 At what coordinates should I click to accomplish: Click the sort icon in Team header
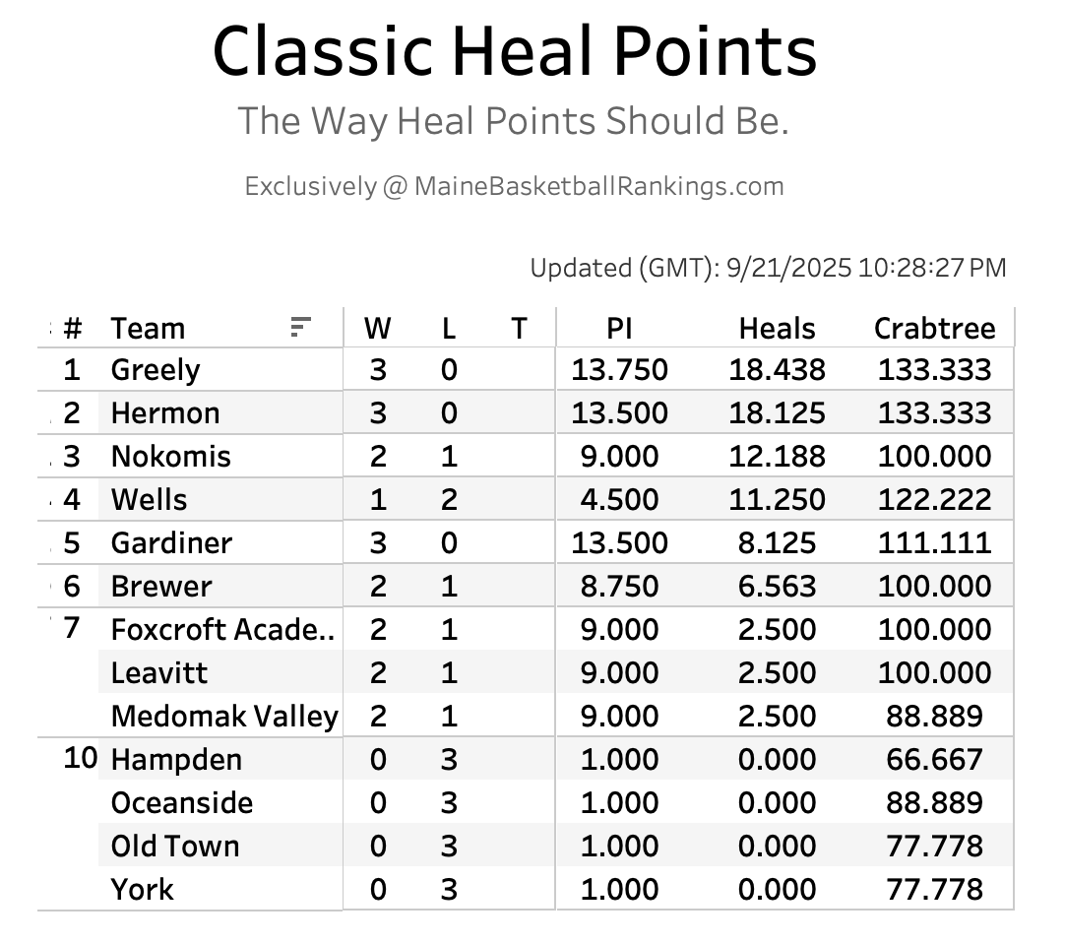click(301, 328)
